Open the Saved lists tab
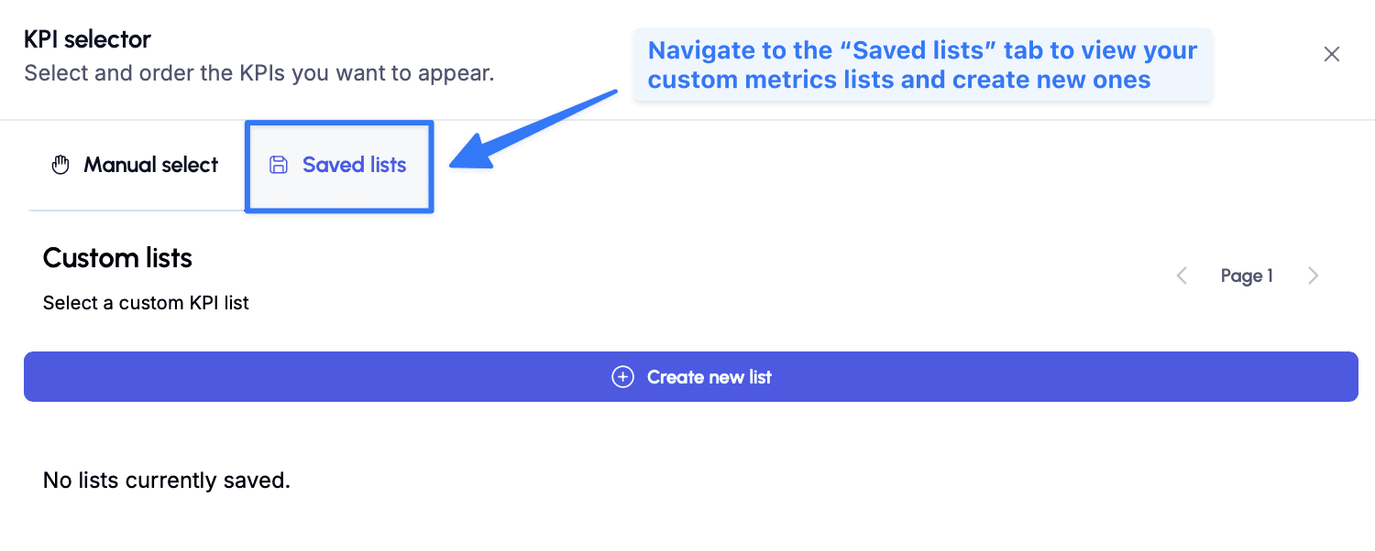Image resolution: width=1375 pixels, height=551 pixels. pyautogui.click(x=339, y=166)
